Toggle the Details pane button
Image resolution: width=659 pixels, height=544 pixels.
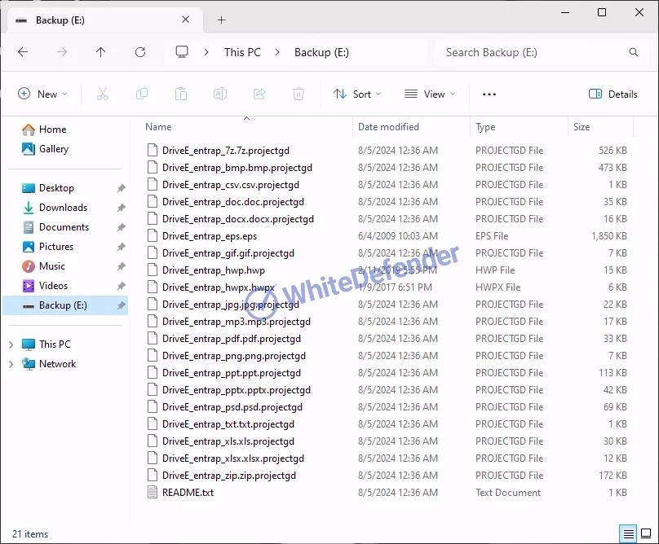pyautogui.click(x=613, y=94)
